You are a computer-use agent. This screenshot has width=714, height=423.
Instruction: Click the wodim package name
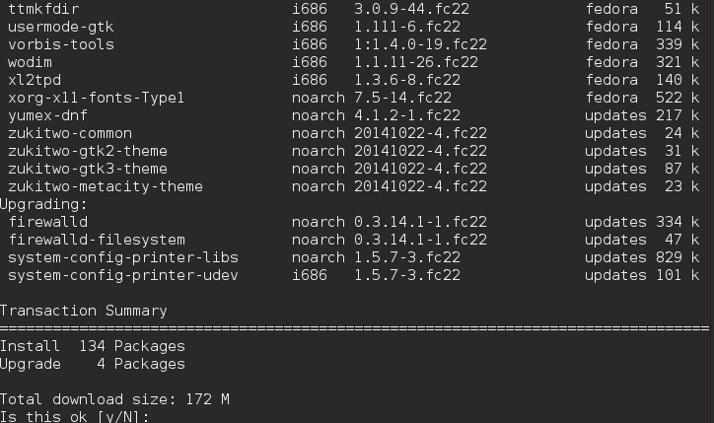click(30, 62)
